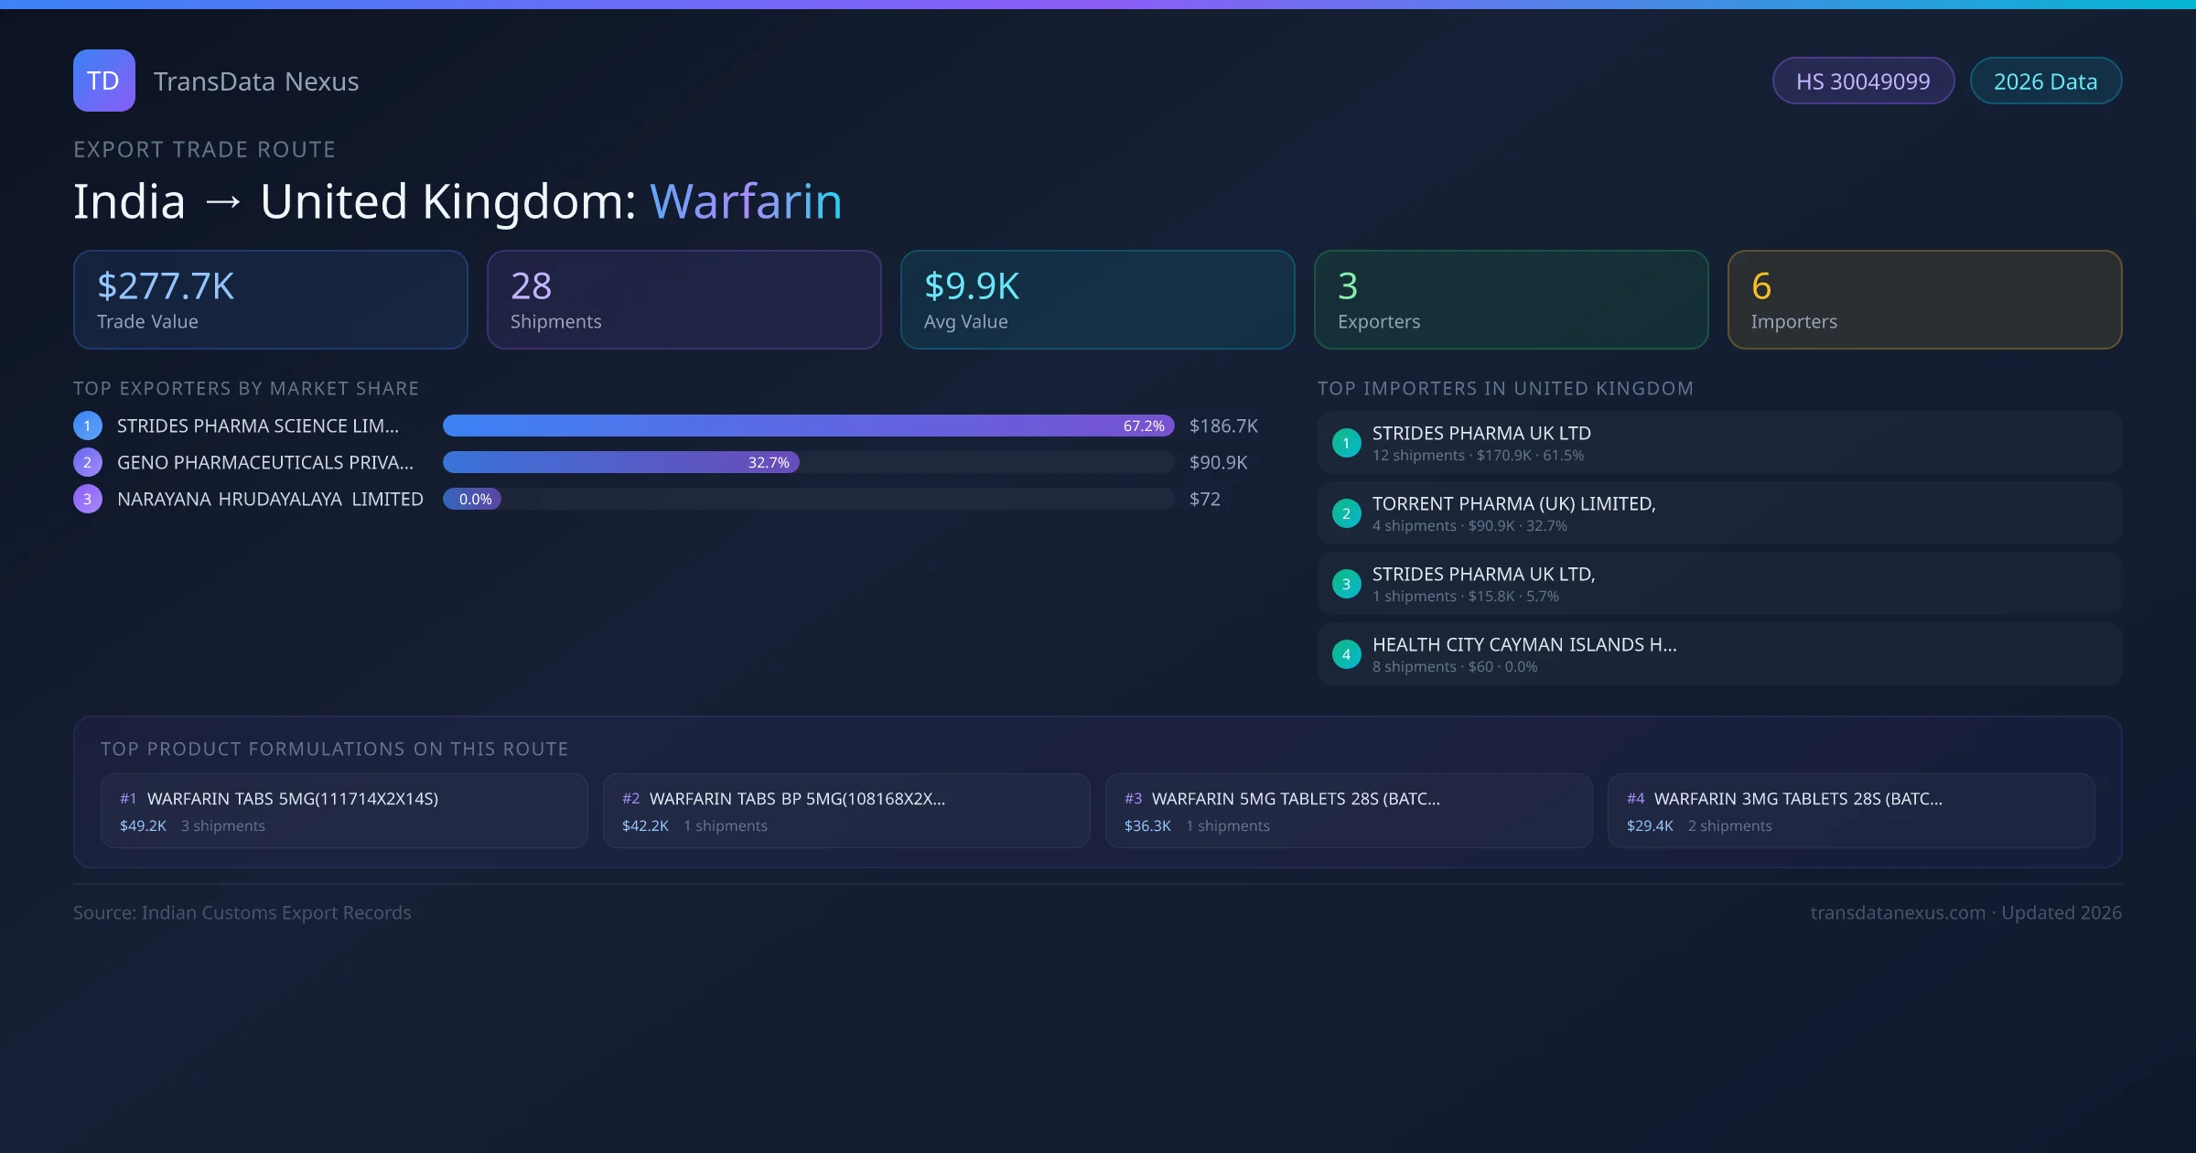This screenshot has height=1153, width=2196.
Task: Select the 28 Shipments stat card
Action: point(684,300)
